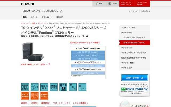
Task: Open ラックサーバ in the sidebar
Action: coord(135,48)
